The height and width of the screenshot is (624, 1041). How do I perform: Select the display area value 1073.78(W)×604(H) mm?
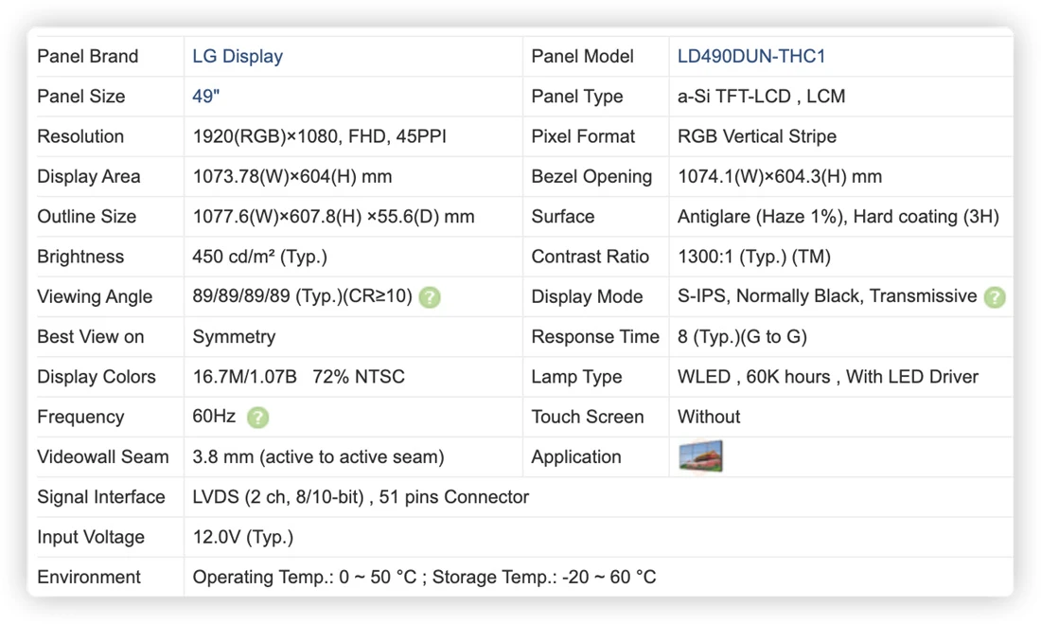click(x=292, y=176)
